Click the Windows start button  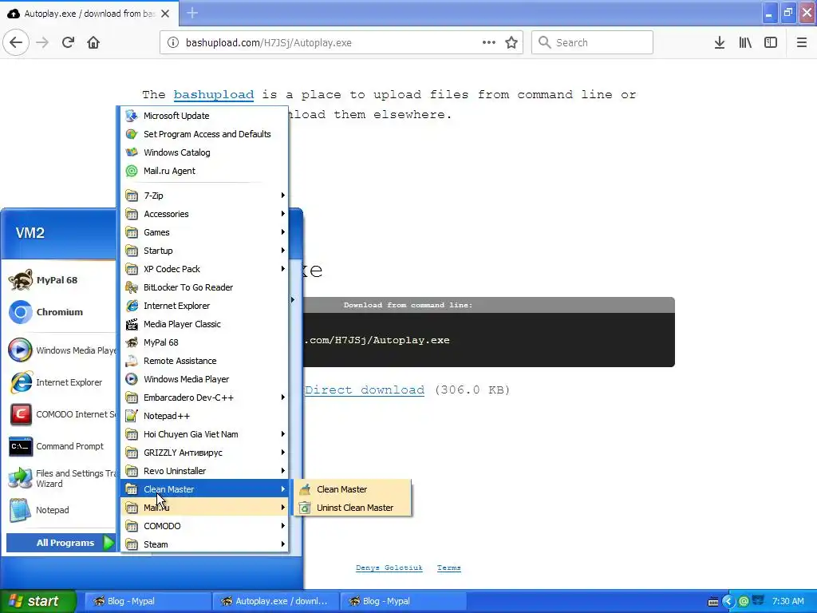click(37, 601)
